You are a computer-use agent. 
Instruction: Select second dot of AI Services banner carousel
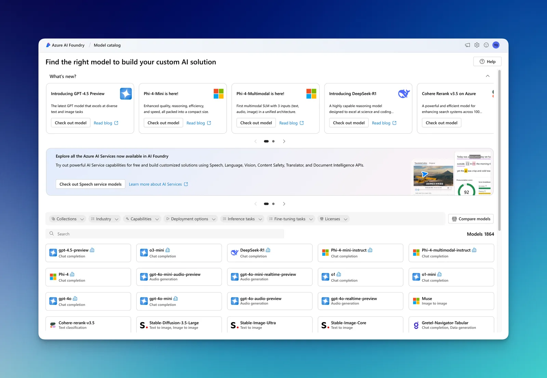(273, 204)
